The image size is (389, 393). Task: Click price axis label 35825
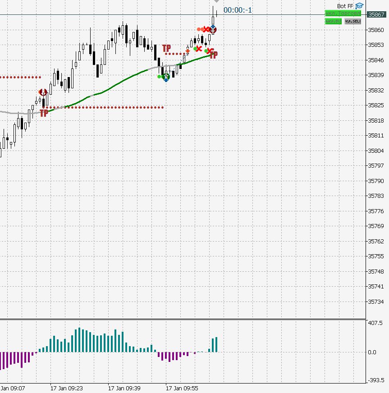[376, 105]
